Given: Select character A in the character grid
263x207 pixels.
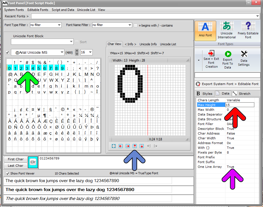Looking at the screenshot, I should (x=16, y=74).
